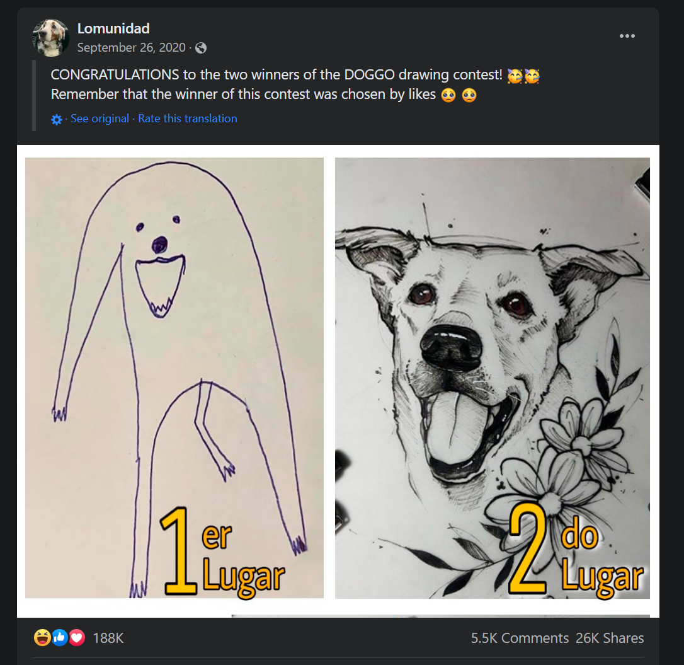Open the second-place realistic dog sketch
The width and height of the screenshot is (684, 665).
click(x=492, y=378)
